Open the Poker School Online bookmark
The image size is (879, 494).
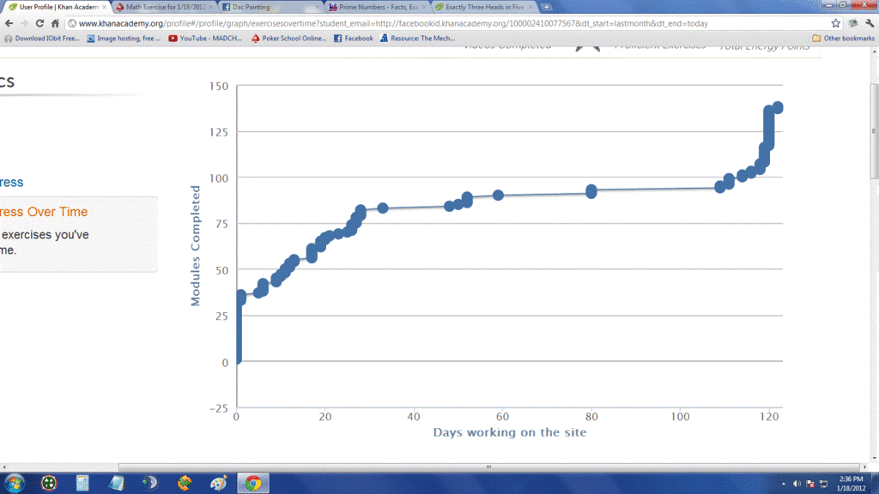pyautogui.click(x=288, y=38)
